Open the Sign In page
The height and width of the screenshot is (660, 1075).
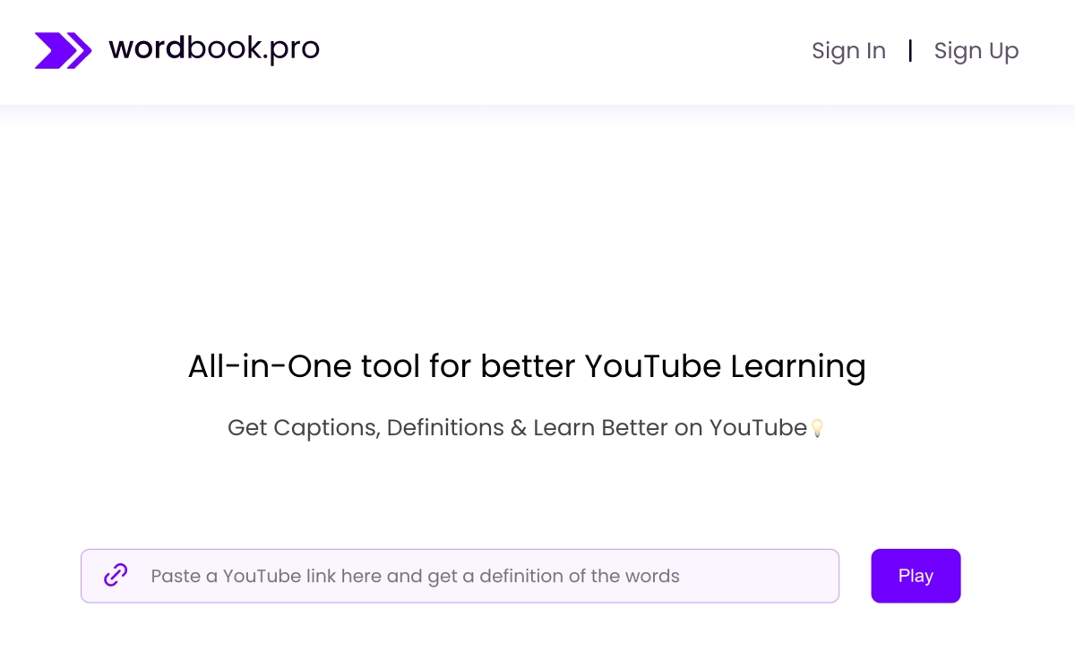tap(848, 51)
